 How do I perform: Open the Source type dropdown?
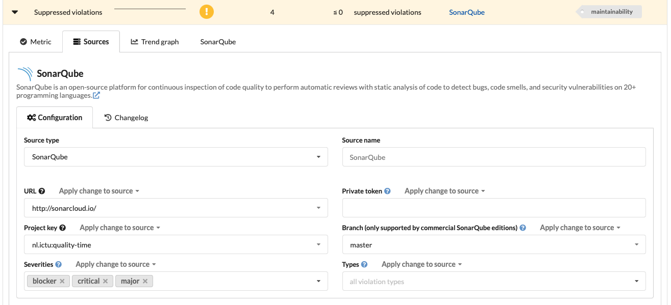pos(176,157)
